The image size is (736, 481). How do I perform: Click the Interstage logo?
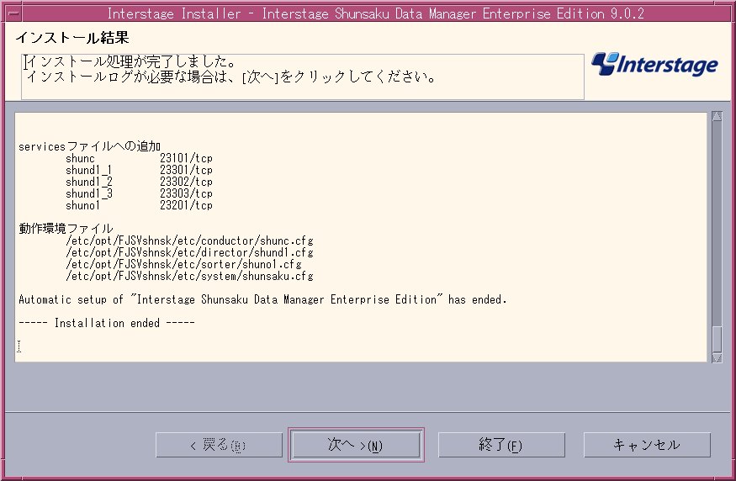tap(654, 64)
